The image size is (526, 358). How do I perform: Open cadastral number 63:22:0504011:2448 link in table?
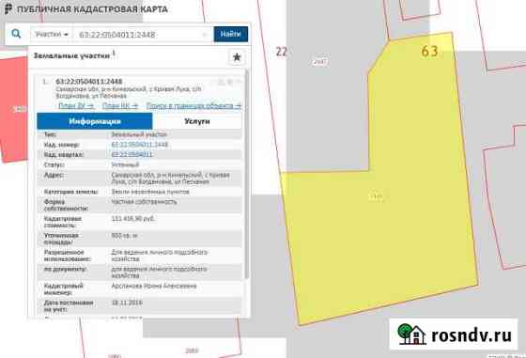click(x=140, y=145)
